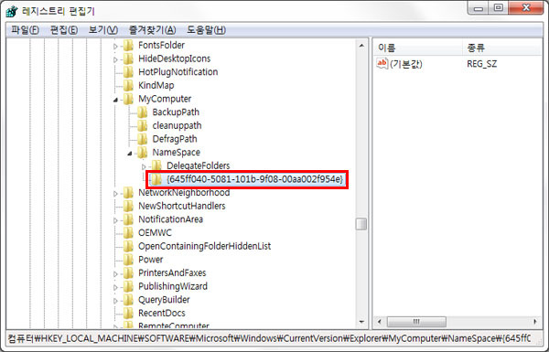The width and height of the screenshot is (549, 352).
Task: Expand the PrintersAndFaxes key
Action: point(115,274)
